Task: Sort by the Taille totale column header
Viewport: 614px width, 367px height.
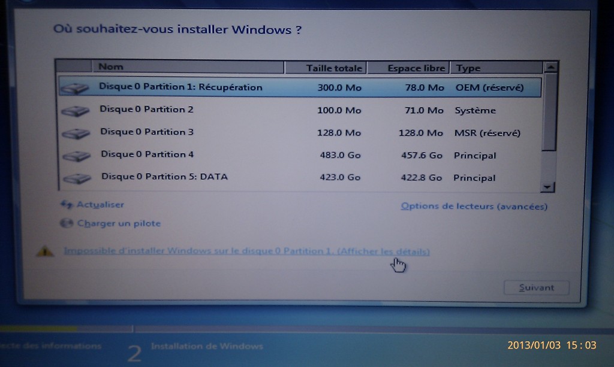Action: pyautogui.click(x=326, y=68)
